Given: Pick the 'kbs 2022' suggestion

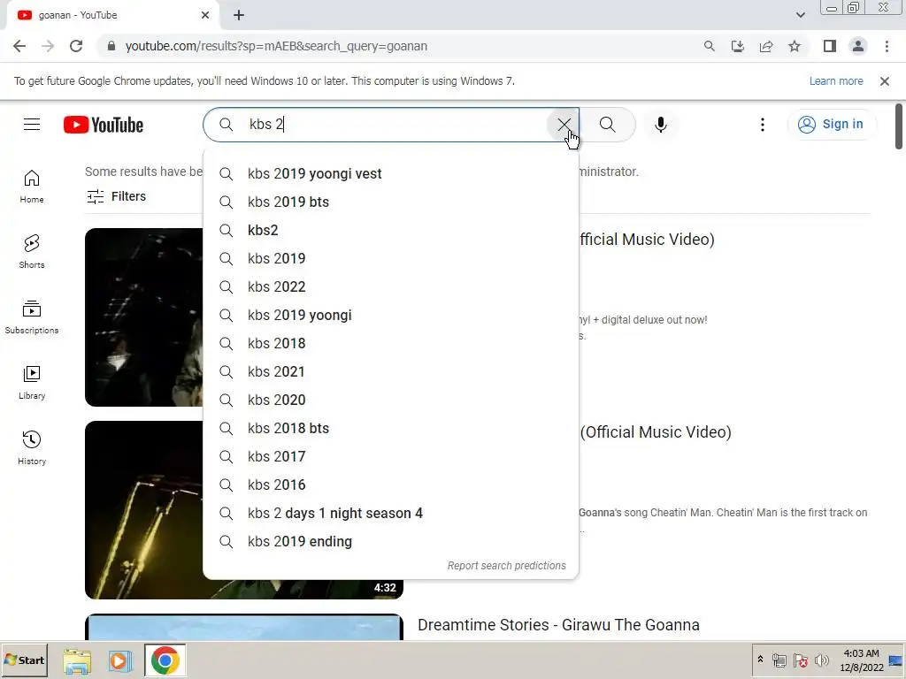Looking at the screenshot, I should (x=390, y=287).
